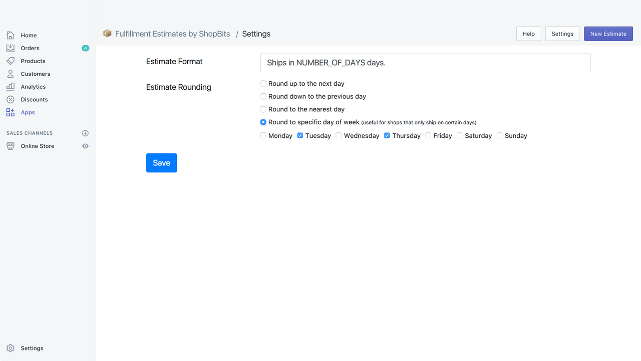Viewport: 641px width, 361px height.
Task: Click the Products tag icon
Action: point(11,61)
